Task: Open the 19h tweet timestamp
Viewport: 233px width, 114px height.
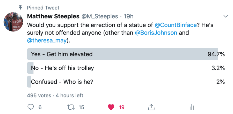Action: click(129, 17)
